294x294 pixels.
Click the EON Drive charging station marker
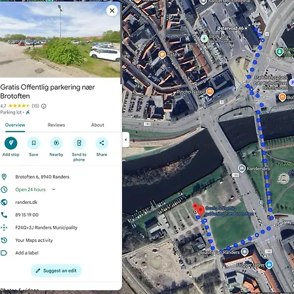pos(204,39)
